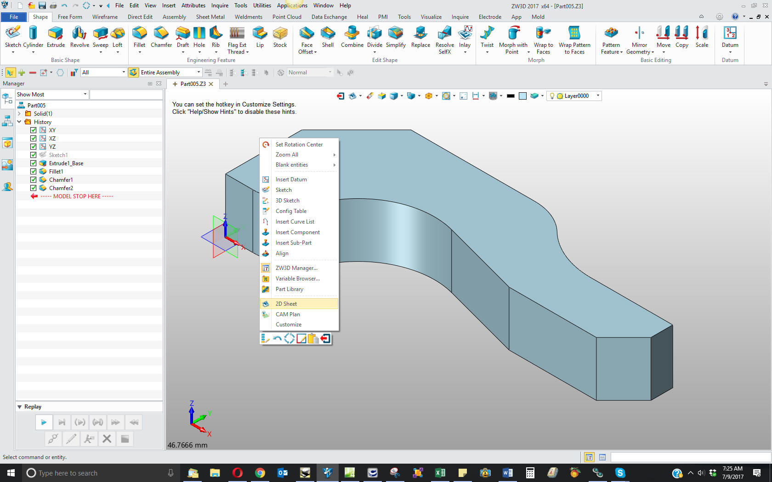Screen dimensions: 772x482
Task: Click the Cylinder shape tool
Action: pyautogui.click(x=33, y=37)
